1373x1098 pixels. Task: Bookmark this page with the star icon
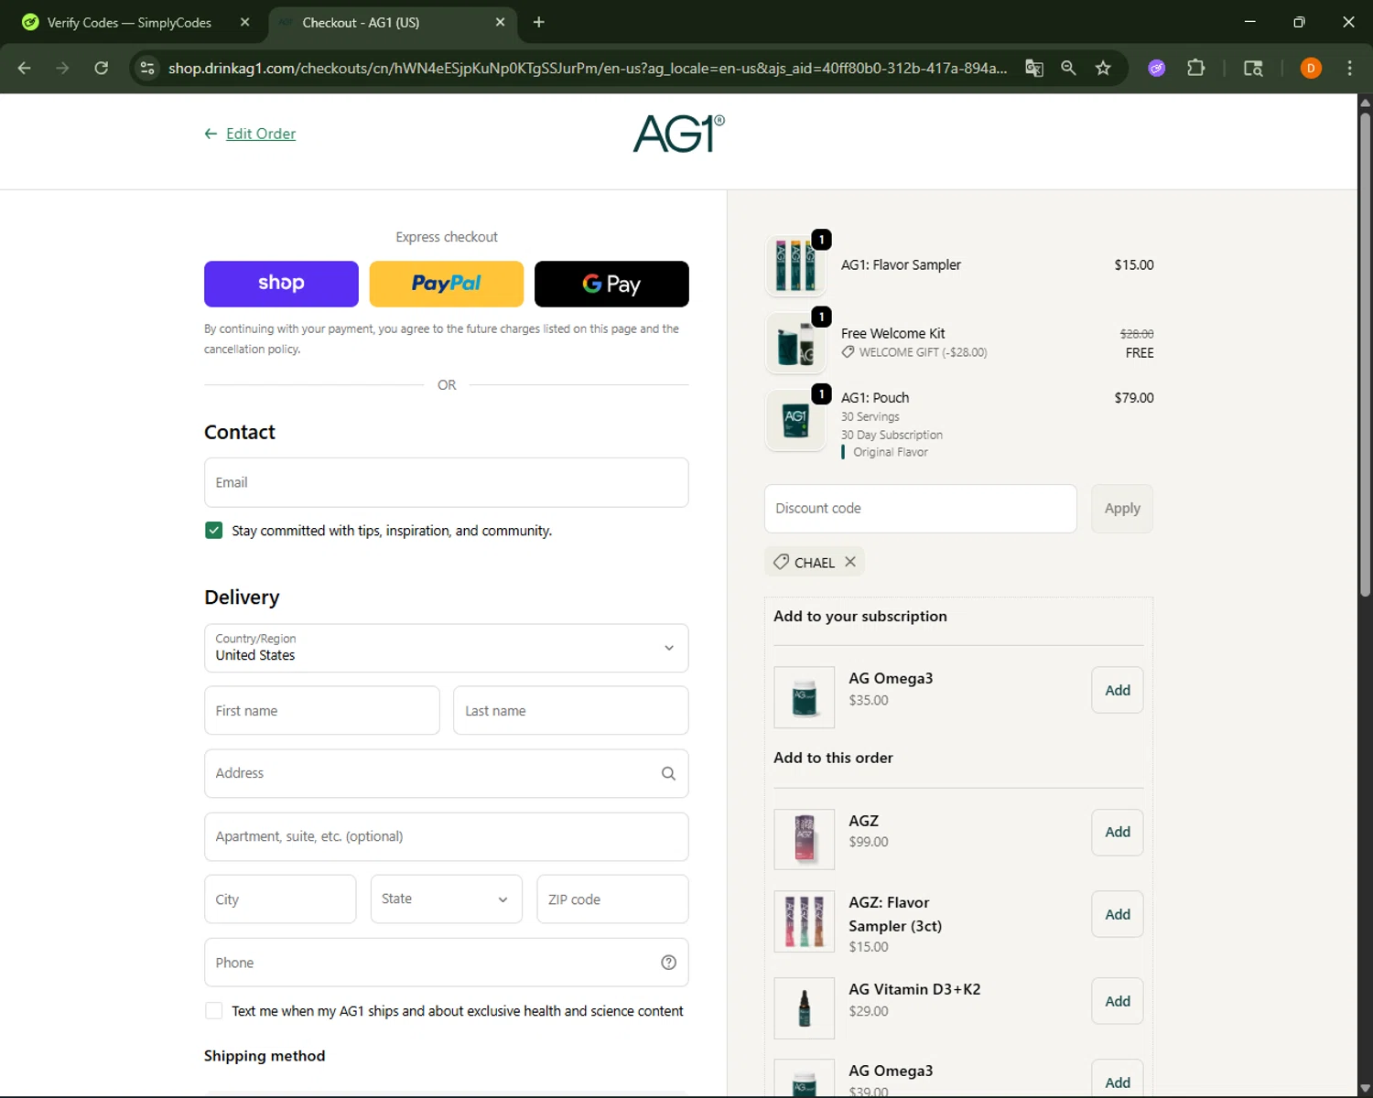(1103, 68)
